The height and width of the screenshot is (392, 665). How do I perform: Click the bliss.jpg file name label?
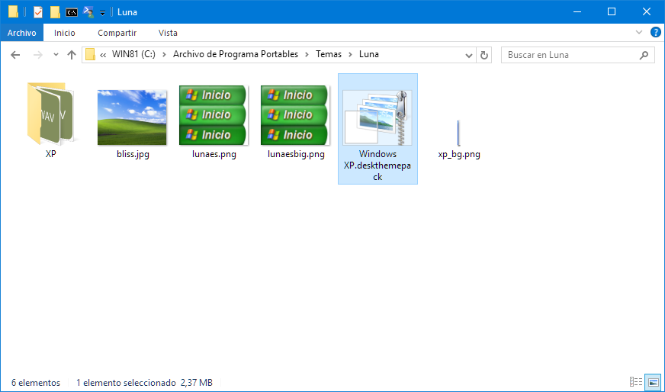click(x=133, y=154)
